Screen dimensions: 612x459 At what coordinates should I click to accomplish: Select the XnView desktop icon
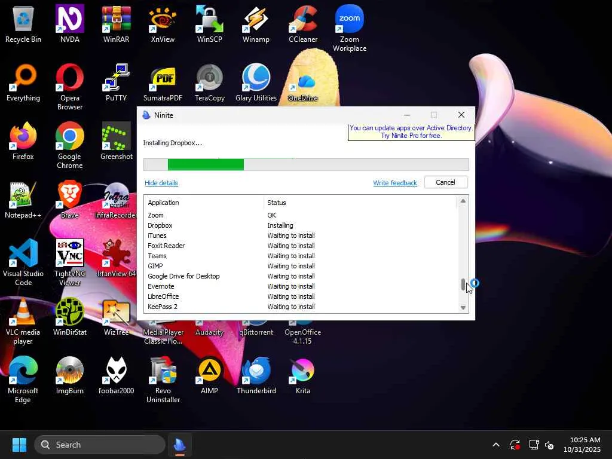(x=163, y=24)
